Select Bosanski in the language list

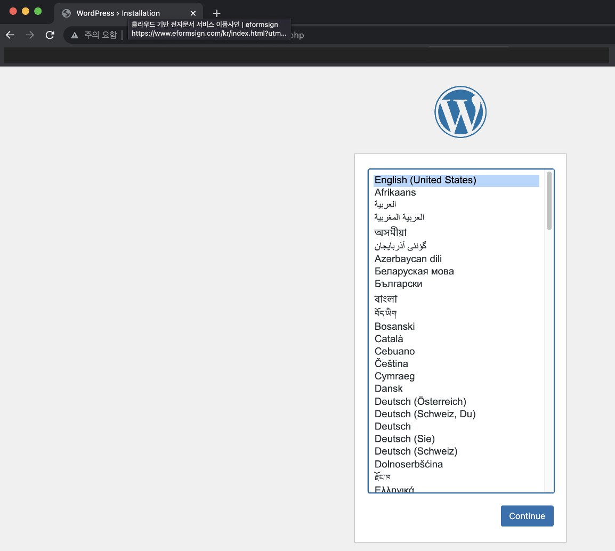457,327
